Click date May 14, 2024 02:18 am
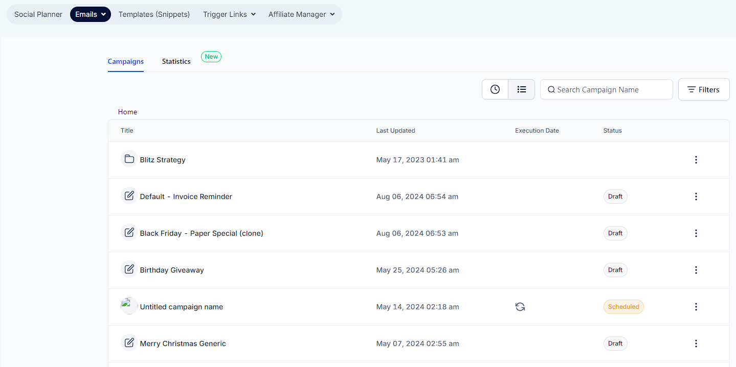The image size is (736, 367). coord(418,307)
